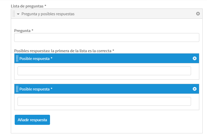
Task: Click the 'Pregunta y posibles respuestas' title text
Action: [48, 14]
